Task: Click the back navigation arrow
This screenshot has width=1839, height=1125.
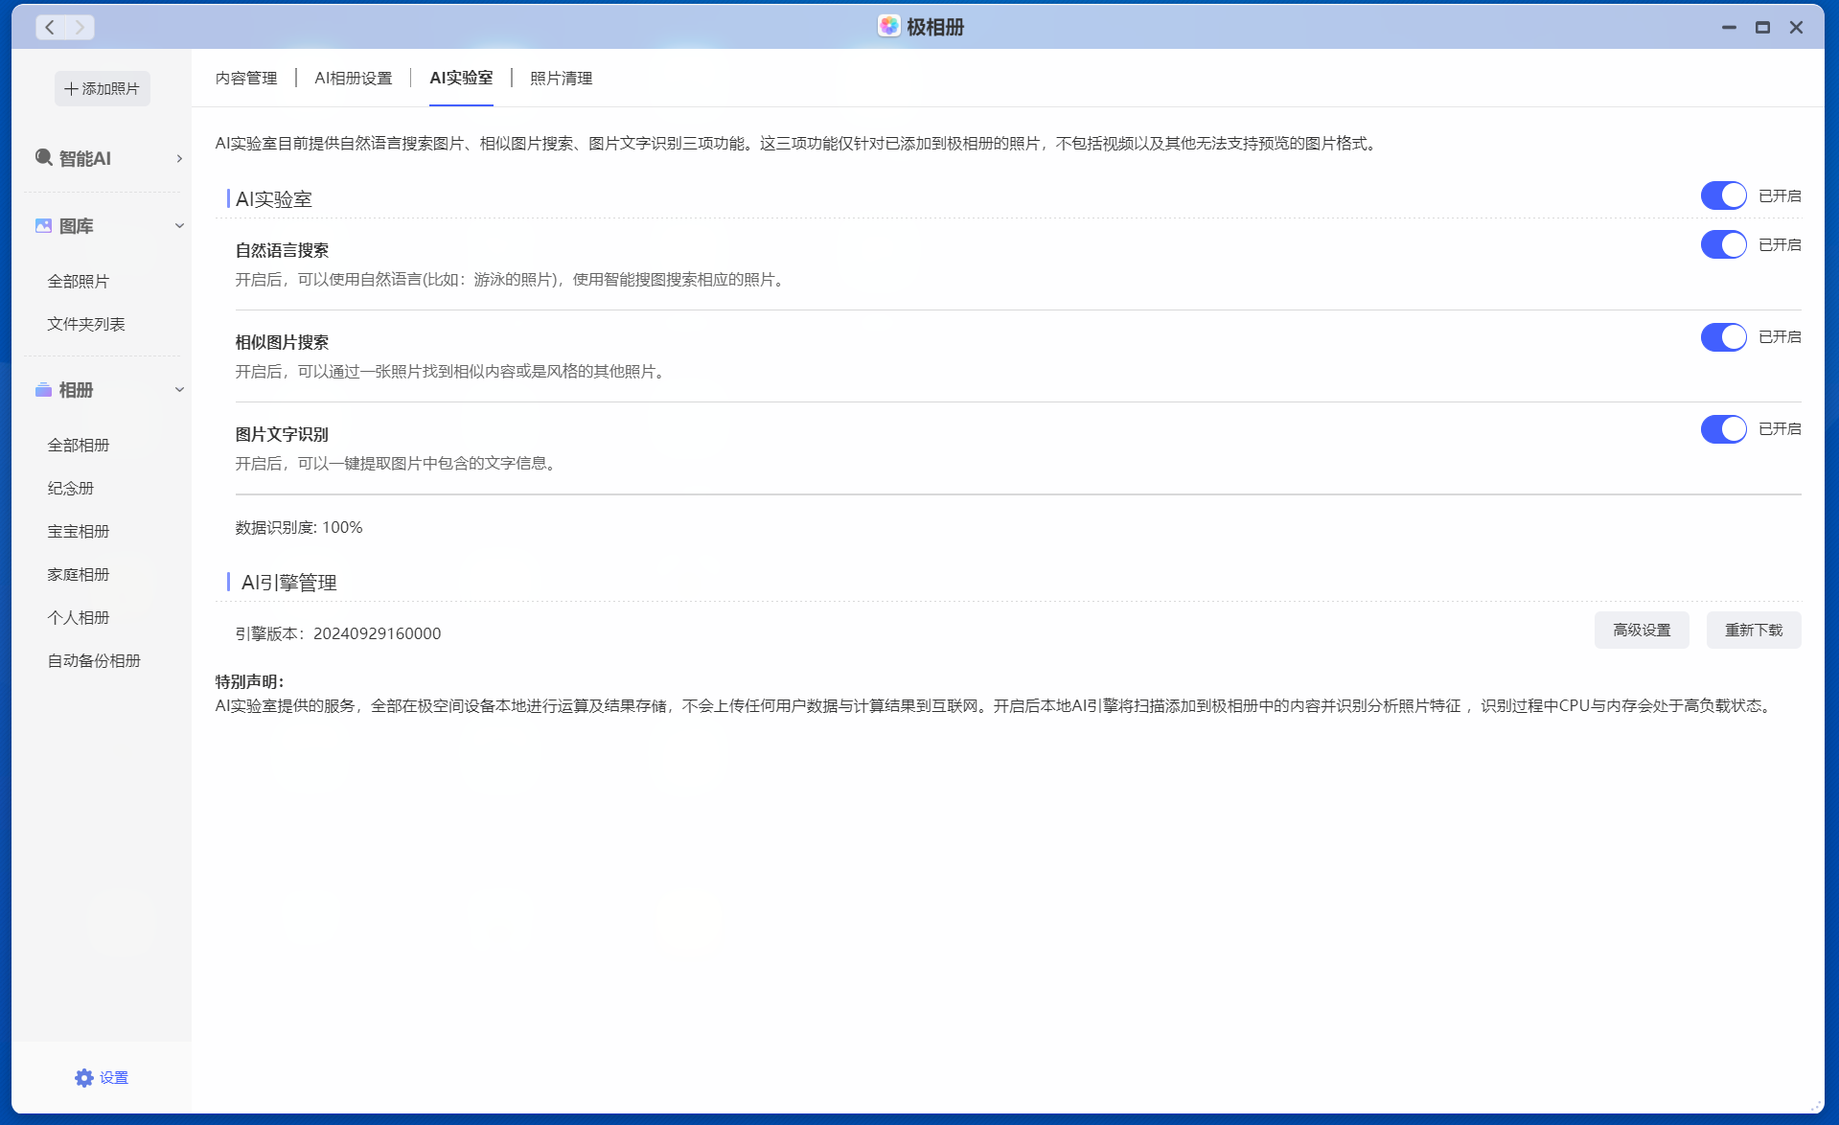Action: click(49, 27)
